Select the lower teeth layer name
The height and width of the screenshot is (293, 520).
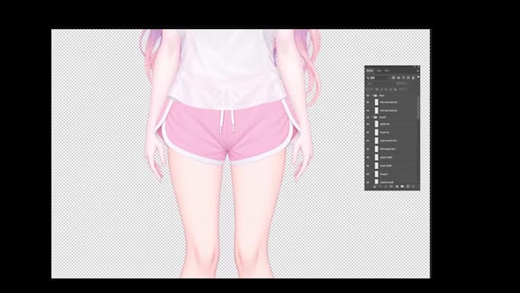[385, 165]
